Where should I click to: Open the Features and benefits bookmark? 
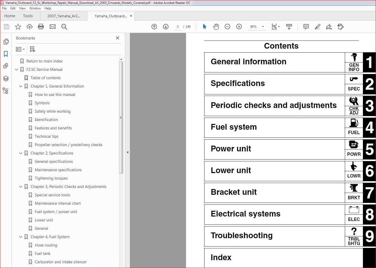click(53, 128)
